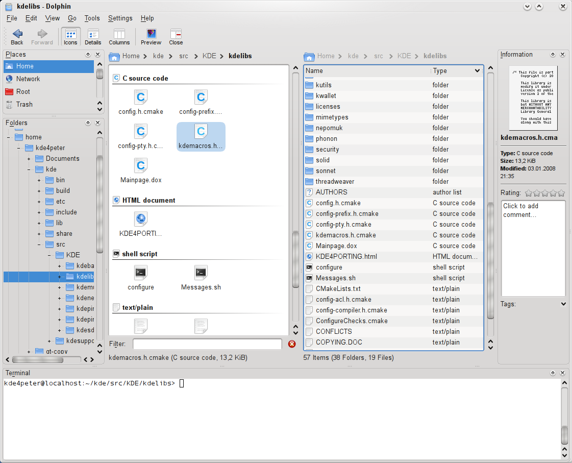Open Trash in the Places panel
Image resolution: width=572 pixels, height=463 pixels.
click(x=49, y=104)
